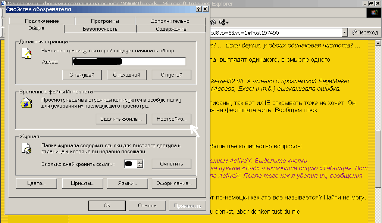Click the Цвета colors button
The image size is (382, 223).
(36, 183)
